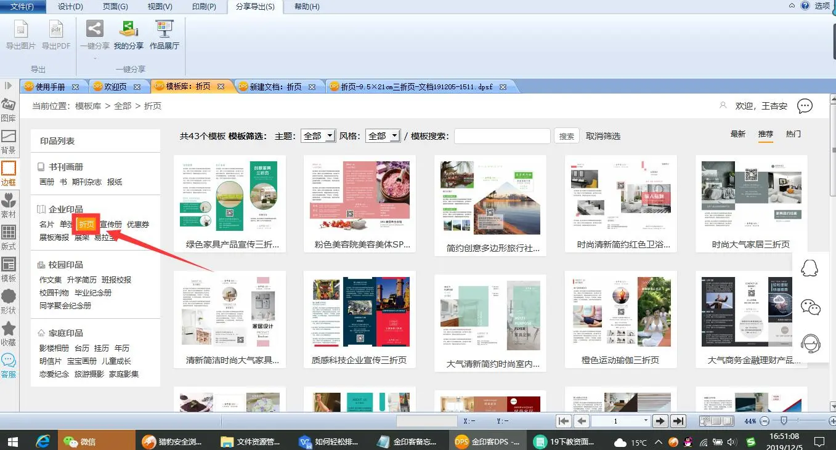Switch to the 视图(V) ribbon tab
836x450 pixels.
point(159,7)
